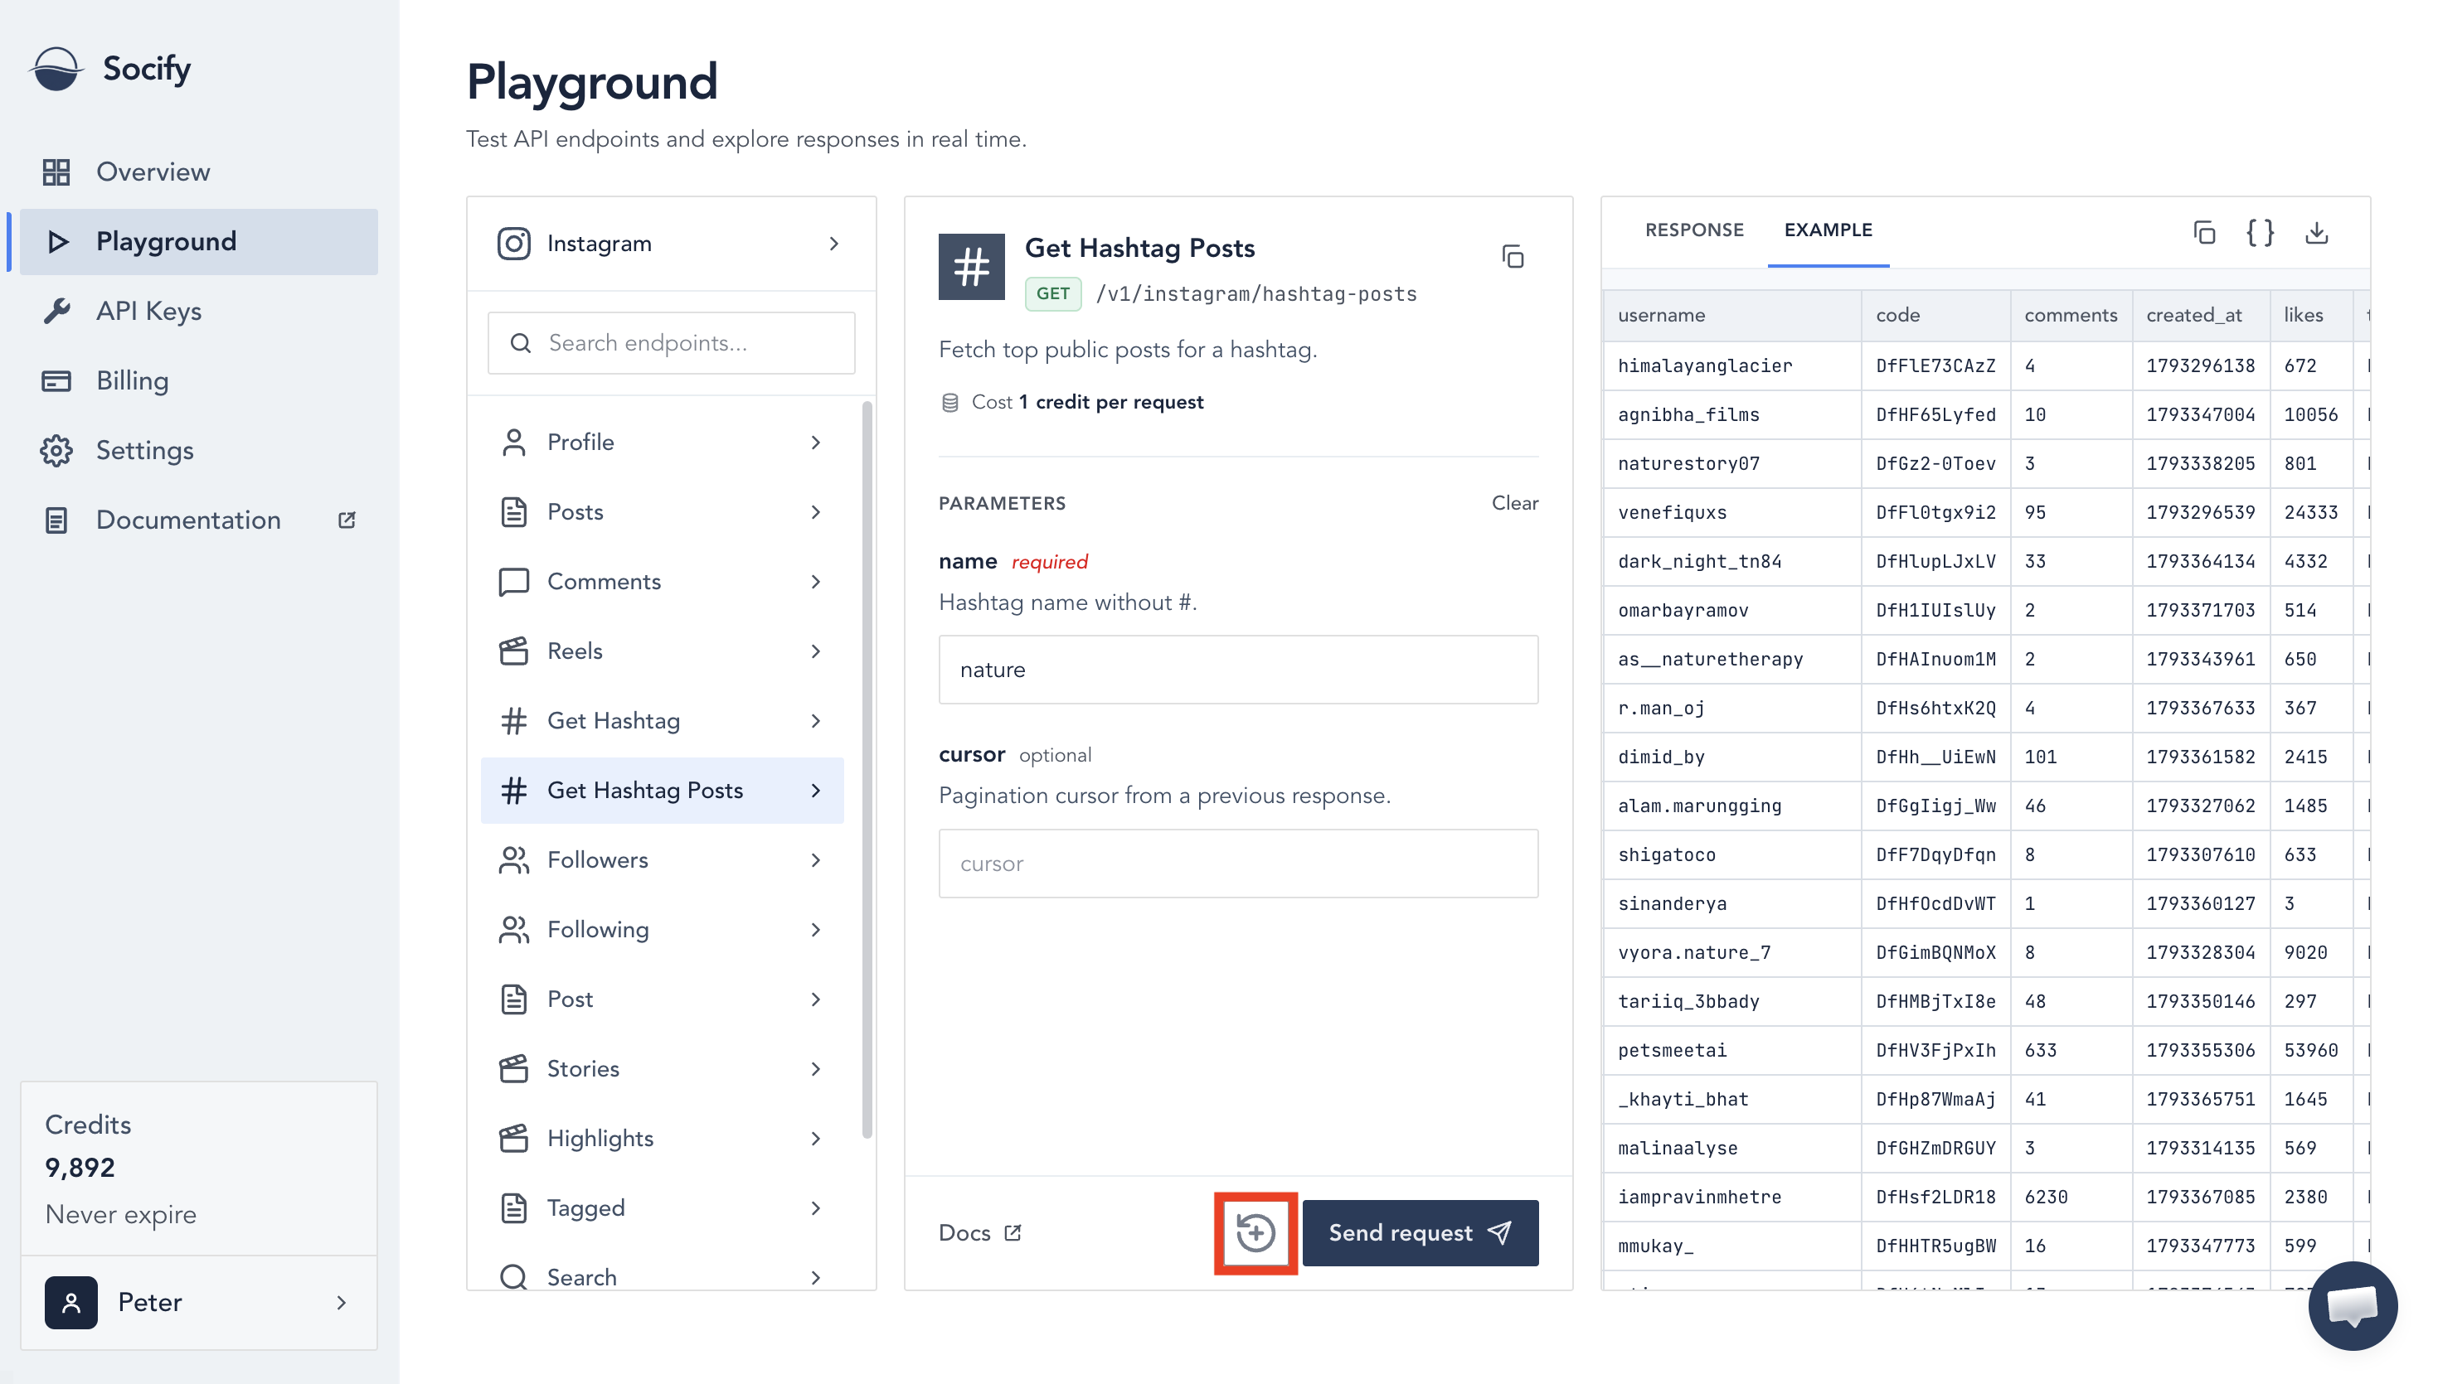This screenshot has width=2438, height=1384.
Task: Click the hashtag icon of the Get Hashtag endpoint
Action: tap(513, 720)
